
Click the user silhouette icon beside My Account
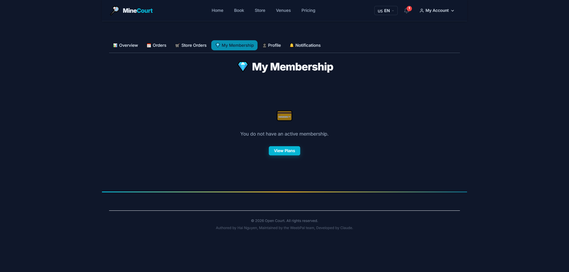tap(421, 11)
